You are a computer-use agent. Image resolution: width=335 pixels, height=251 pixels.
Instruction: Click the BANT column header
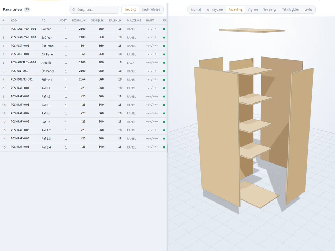coord(150,20)
